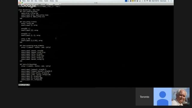The height and width of the screenshot is (108, 192).
Task: Open the Toolbelt menu
Action: [46, 1]
